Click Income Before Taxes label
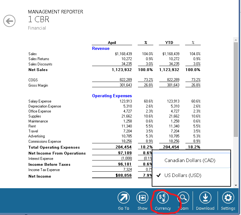241x215 pixels. click(x=49, y=165)
